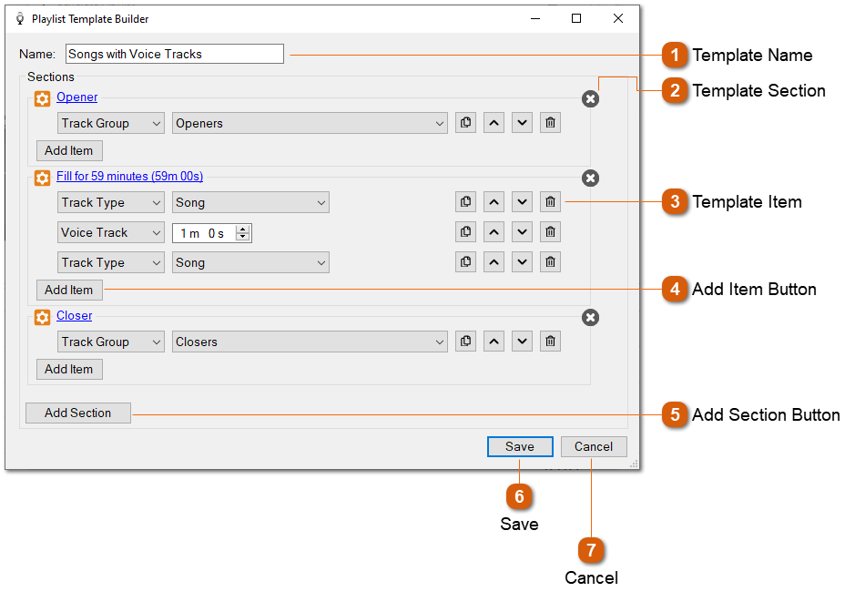Delete the Voice Track item
855x602 pixels.
[550, 231]
